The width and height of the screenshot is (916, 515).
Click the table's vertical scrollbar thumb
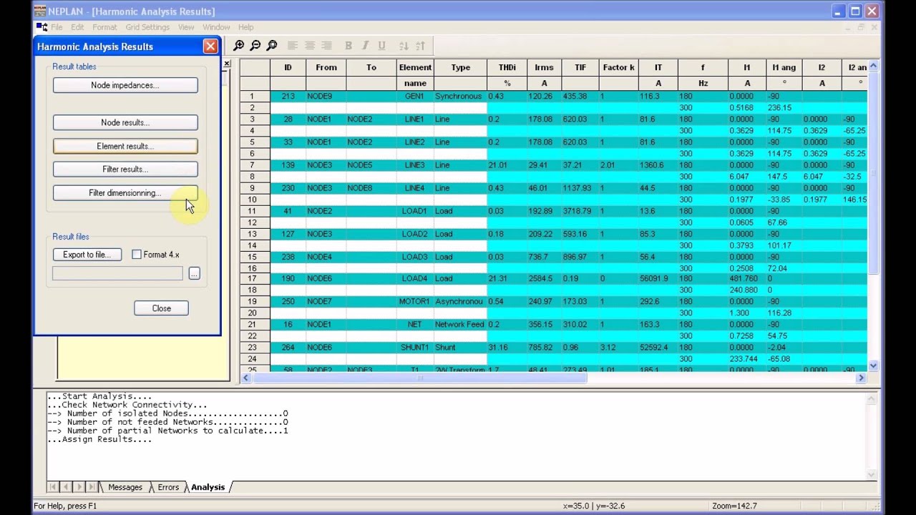[873, 174]
